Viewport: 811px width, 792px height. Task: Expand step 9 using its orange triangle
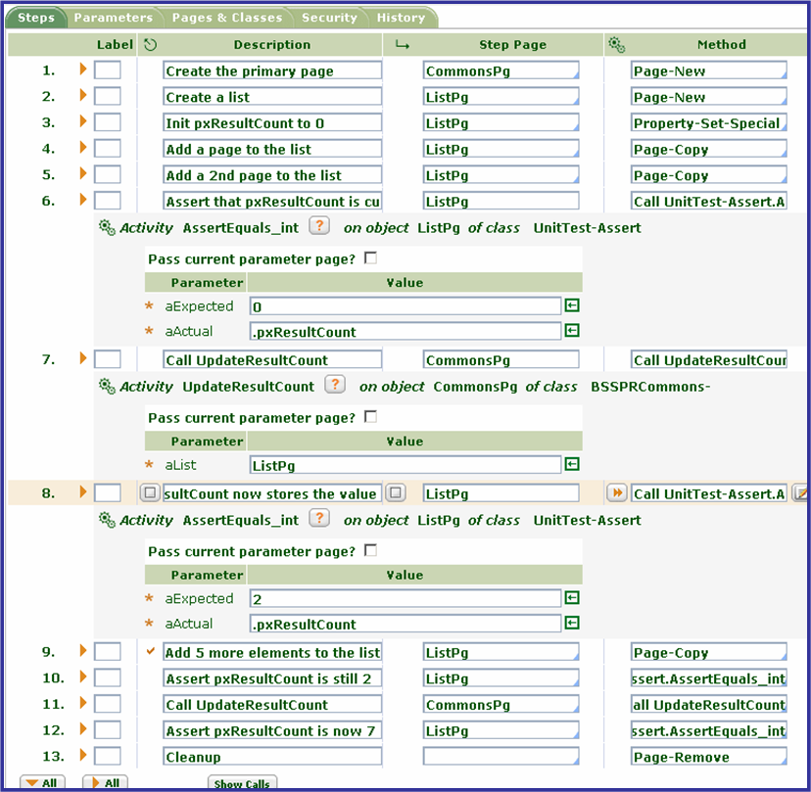(x=82, y=651)
